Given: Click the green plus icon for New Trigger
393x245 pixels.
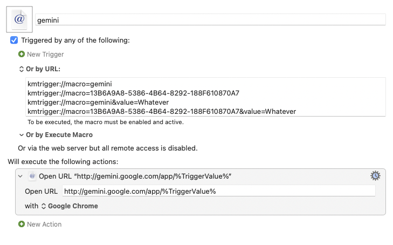Looking at the screenshot, I should click(x=22, y=55).
